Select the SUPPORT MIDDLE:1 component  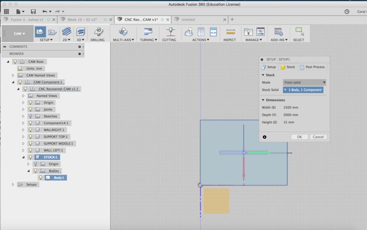tap(58, 143)
